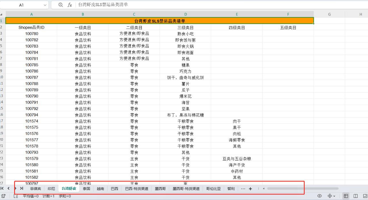Switch to the 菲律宾 sheet tab
This screenshot has width=368, height=200.
(36, 189)
